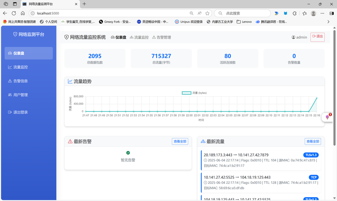Click the warning triangle icon beside 最新告警
The width and height of the screenshot is (337, 201).
[70, 141]
